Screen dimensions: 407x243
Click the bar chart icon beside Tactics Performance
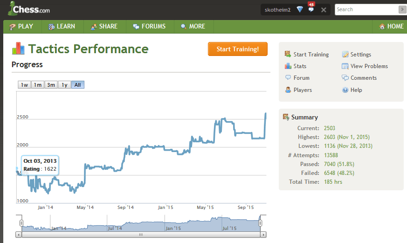click(x=18, y=49)
